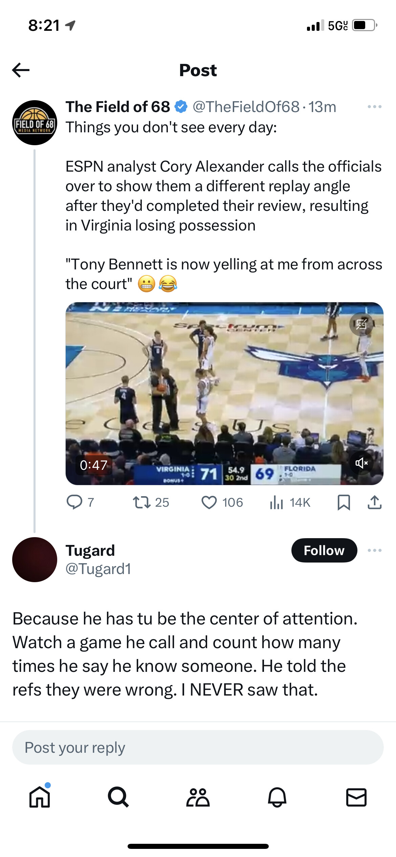The image size is (396, 857).
Task: Open the reply comment icon
Action: (x=74, y=502)
